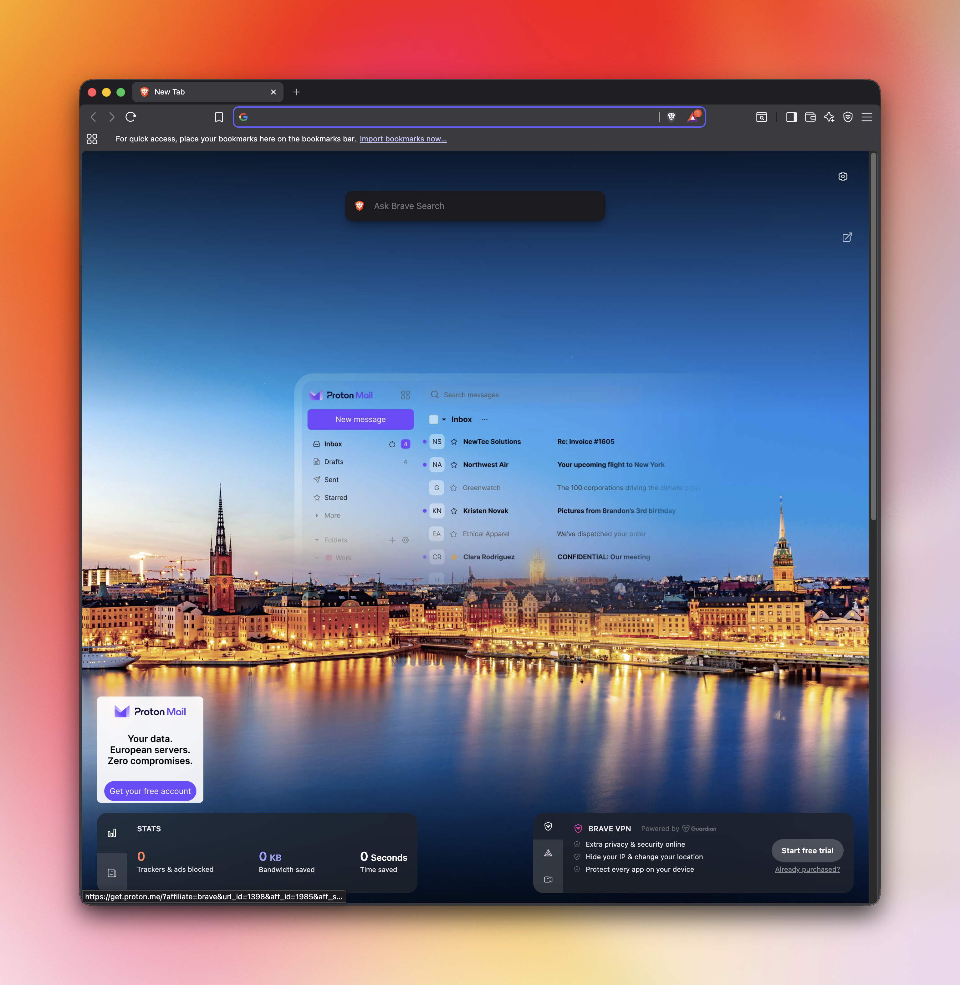Open the Brave Wallet toolbar icon
960x985 pixels.
coord(810,117)
